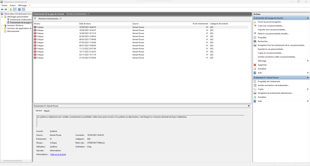Switch to the Général tab
This screenshot has height=166, width=310.
click(x=39, y=111)
